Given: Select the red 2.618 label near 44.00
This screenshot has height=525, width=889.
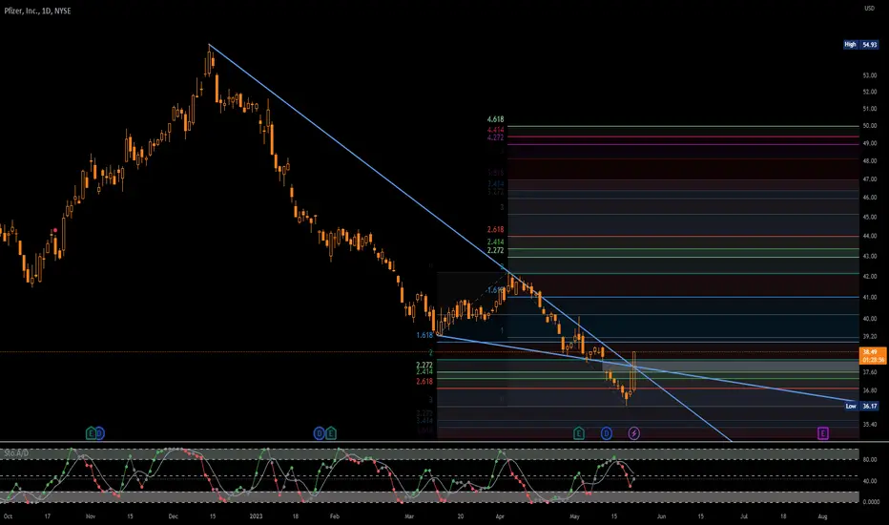Looking at the screenshot, I should (495, 230).
